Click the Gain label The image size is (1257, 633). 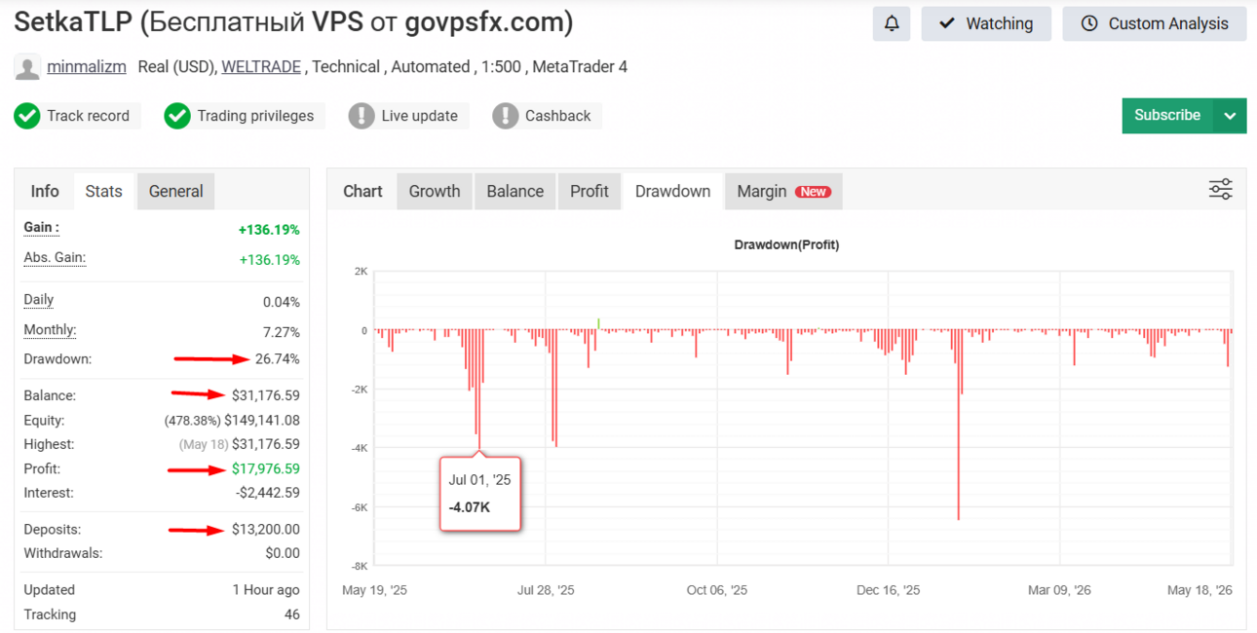[x=41, y=228]
